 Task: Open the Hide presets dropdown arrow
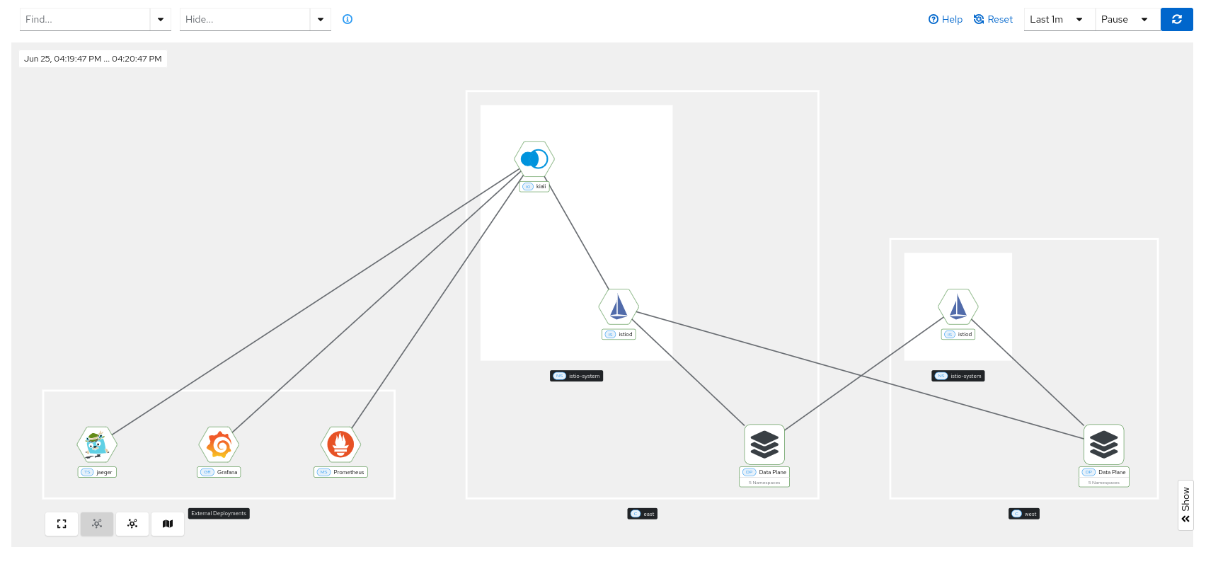tap(321, 20)
